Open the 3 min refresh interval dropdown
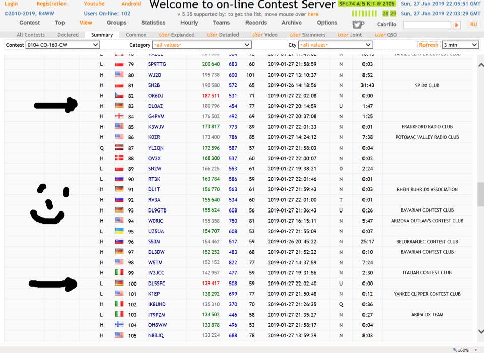 (460, 45)
